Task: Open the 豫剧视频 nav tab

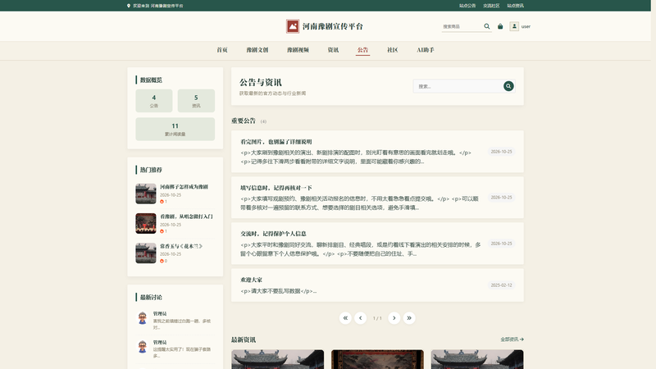Action: click(298, 50)
